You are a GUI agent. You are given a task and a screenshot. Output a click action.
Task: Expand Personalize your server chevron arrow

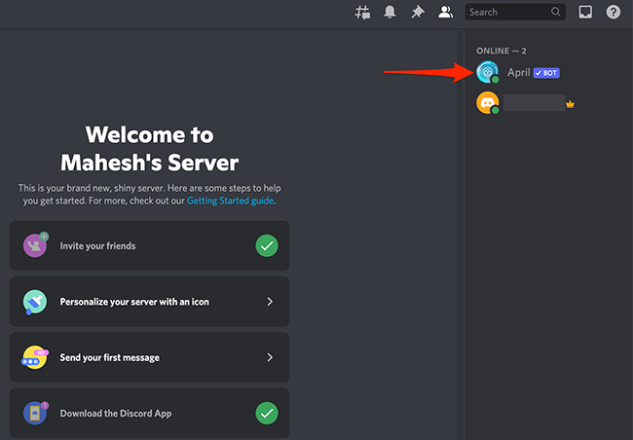coord(270,302)
